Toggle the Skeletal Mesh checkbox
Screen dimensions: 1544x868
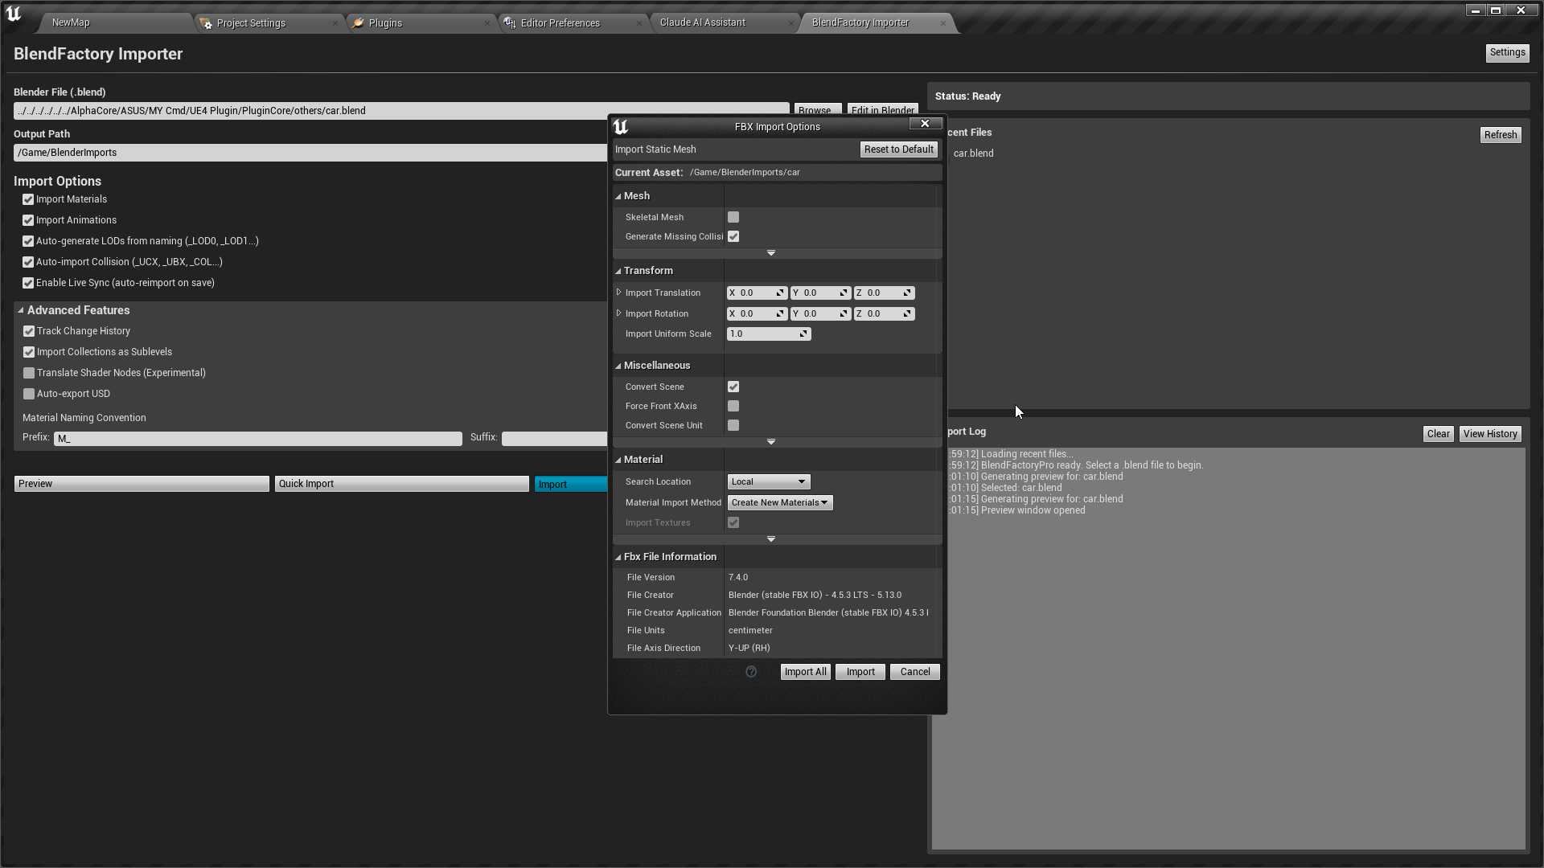coord(733,217)
